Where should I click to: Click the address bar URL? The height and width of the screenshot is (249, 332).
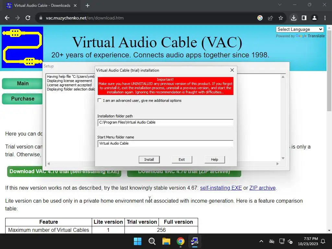85,18
